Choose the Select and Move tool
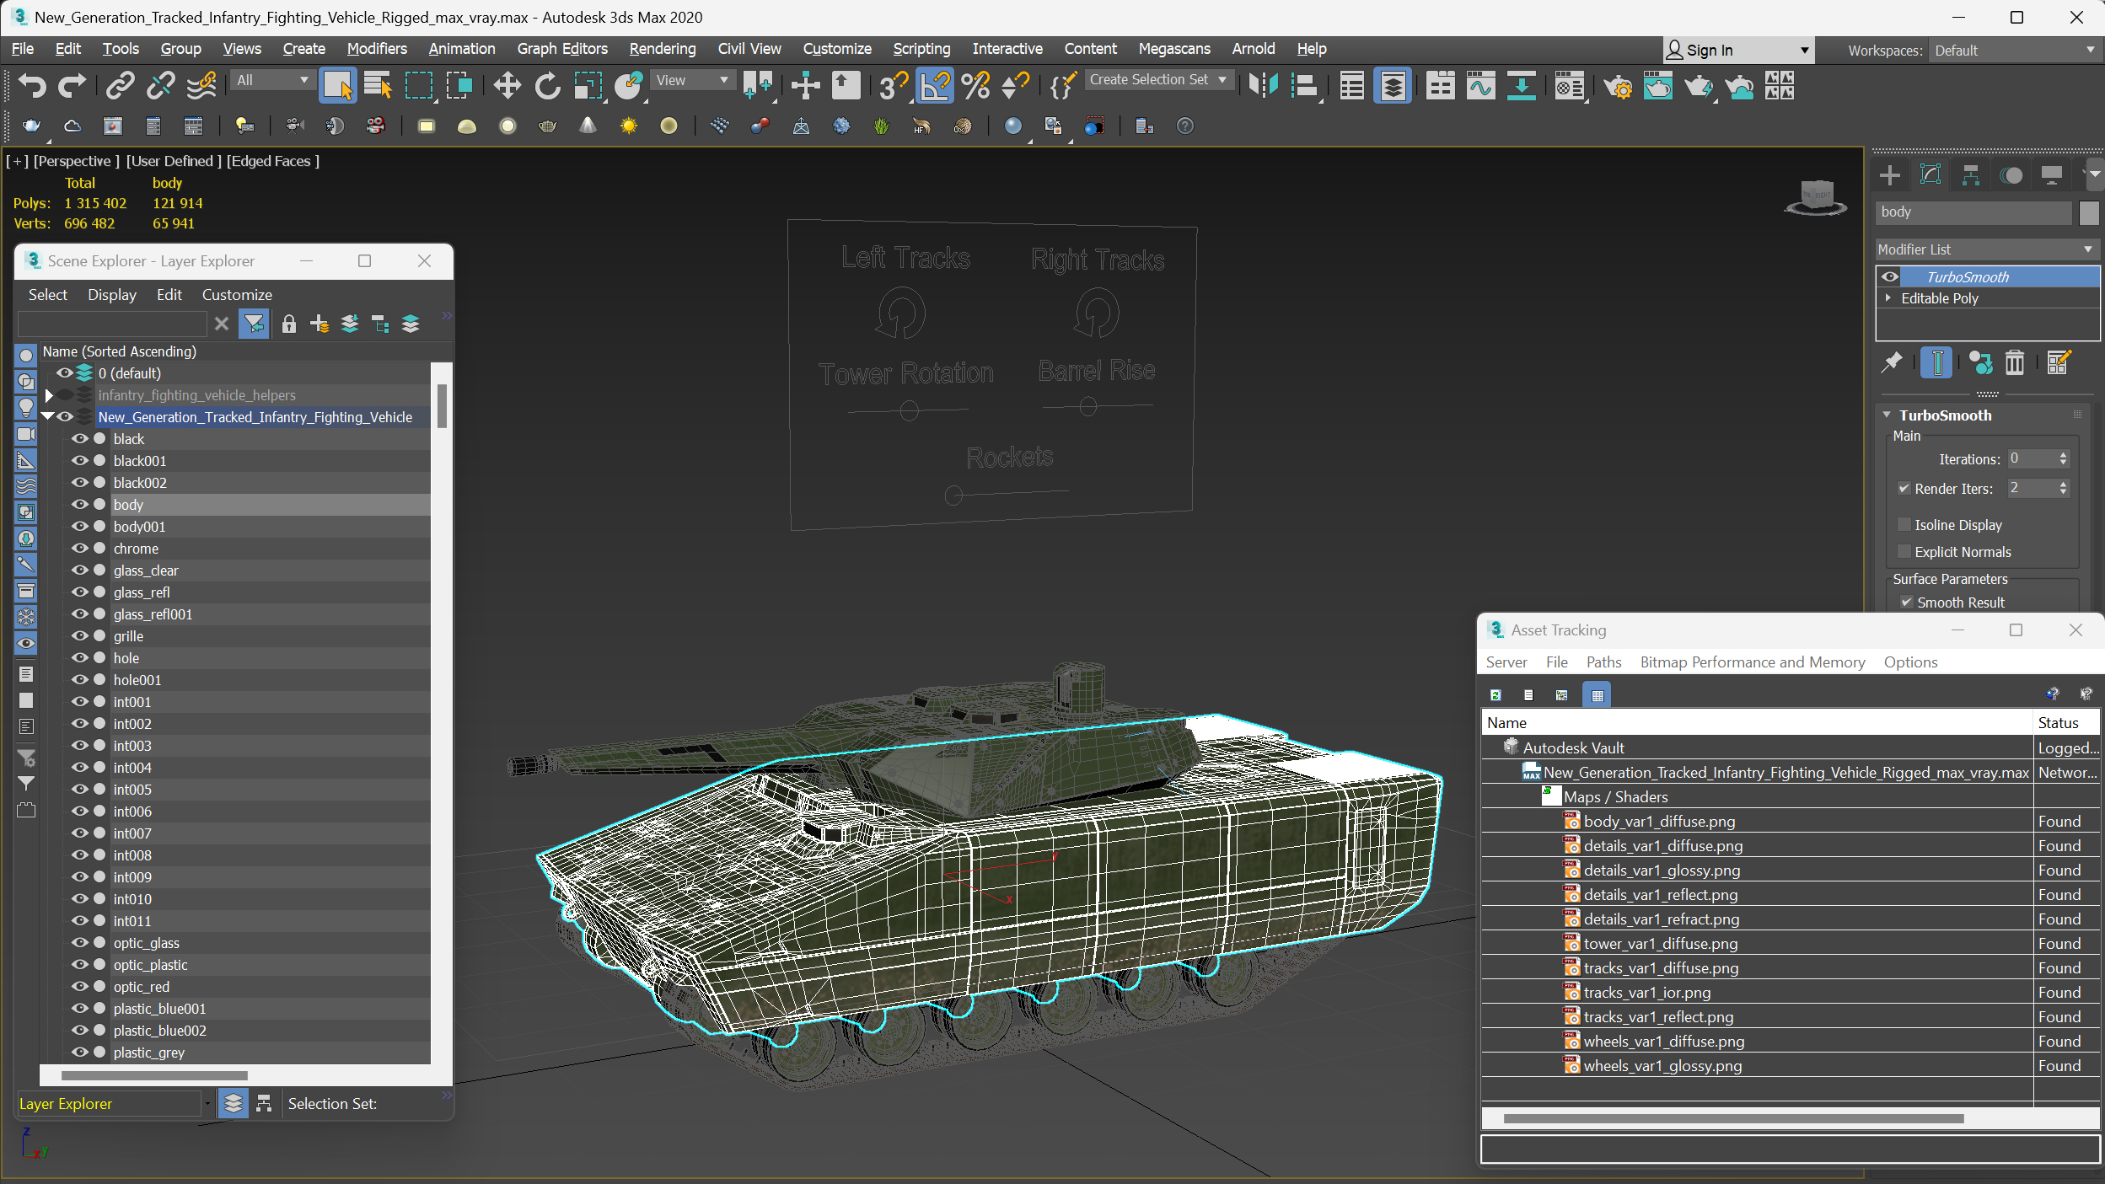Viewport: 2105px width, 1184px height. tap(507, 85)
